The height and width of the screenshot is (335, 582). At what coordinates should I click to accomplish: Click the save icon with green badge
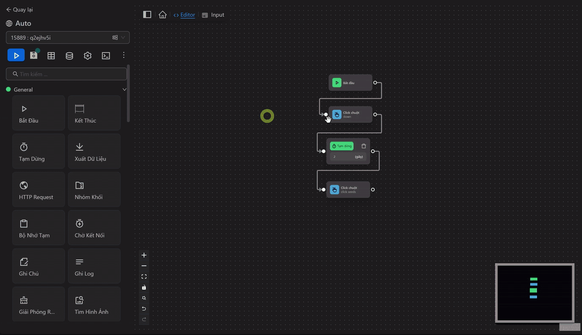(34, 55)
